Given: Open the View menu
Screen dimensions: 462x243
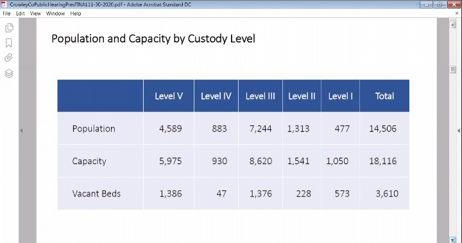Looking at the screenshot, I should point(35,14).
